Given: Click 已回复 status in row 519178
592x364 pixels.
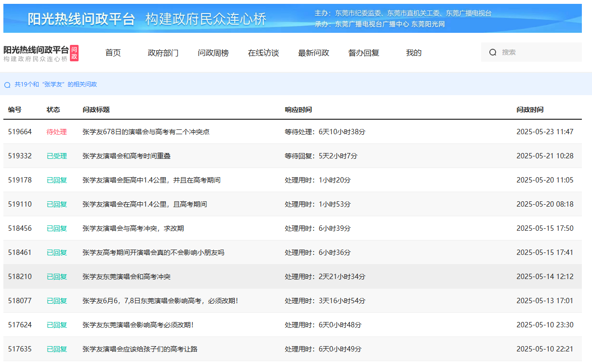Looking at the screenshot, I should point(56,180).
